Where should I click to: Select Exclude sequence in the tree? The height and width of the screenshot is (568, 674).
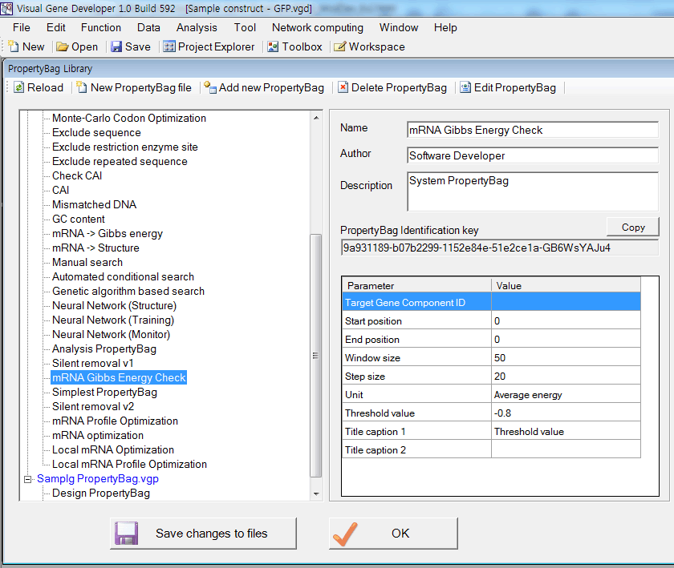point(96,133)
